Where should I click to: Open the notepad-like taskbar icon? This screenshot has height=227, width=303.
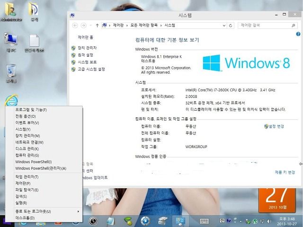point(111,221)
